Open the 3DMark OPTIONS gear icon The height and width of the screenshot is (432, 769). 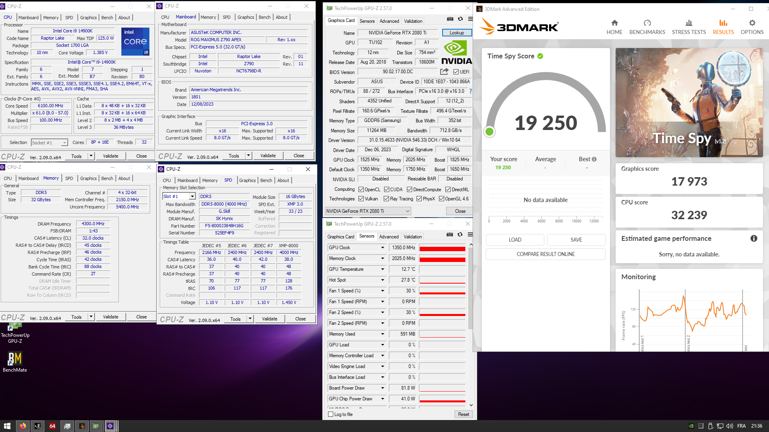[x=752, y=23]
